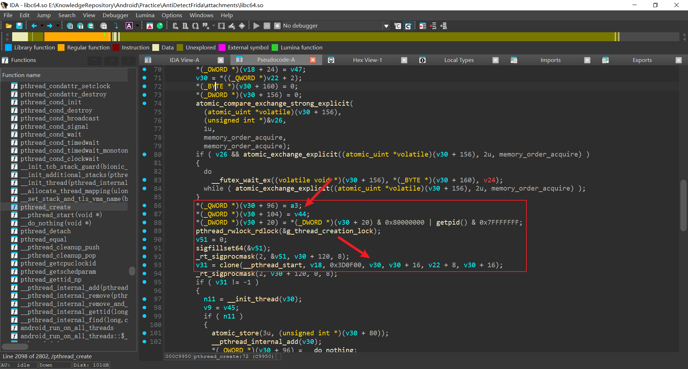Start the process with the play button

tap(256, 26)
